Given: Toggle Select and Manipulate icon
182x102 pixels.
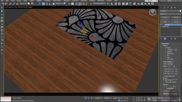Looking at the screenshot, I should click(x=69, y=4).
